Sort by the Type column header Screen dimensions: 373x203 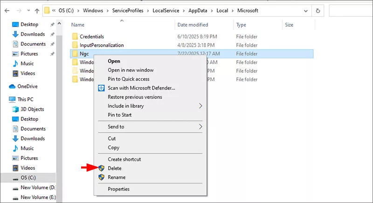(x=241, y=25)
